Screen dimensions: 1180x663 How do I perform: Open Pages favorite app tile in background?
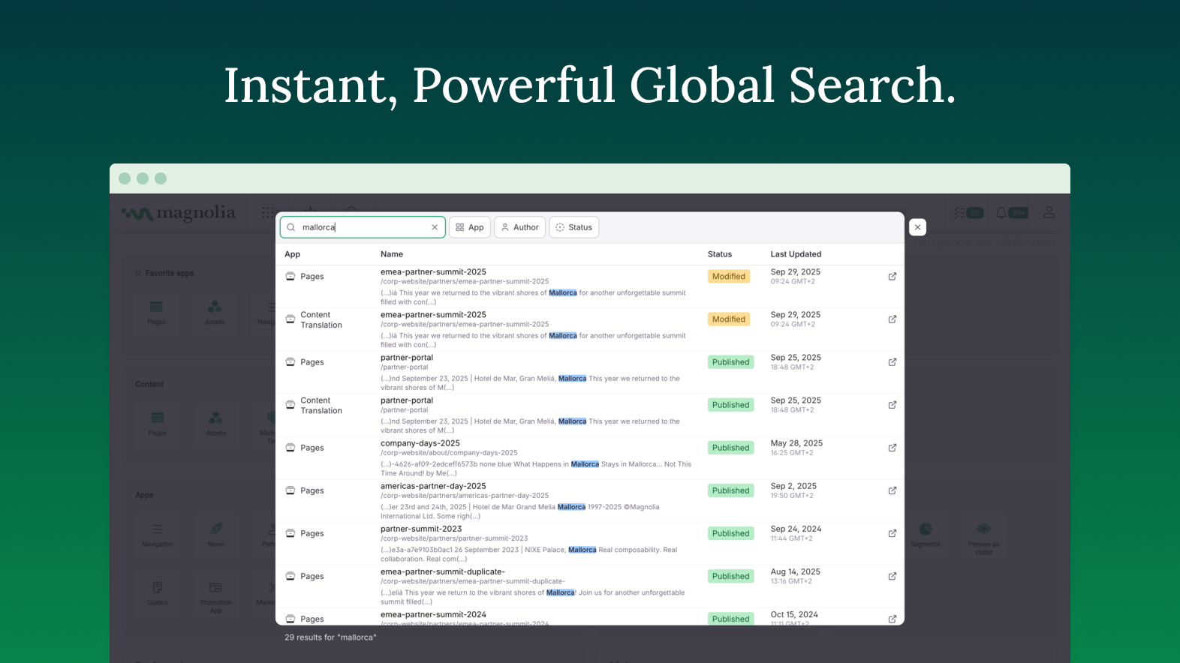click(156, 313)
